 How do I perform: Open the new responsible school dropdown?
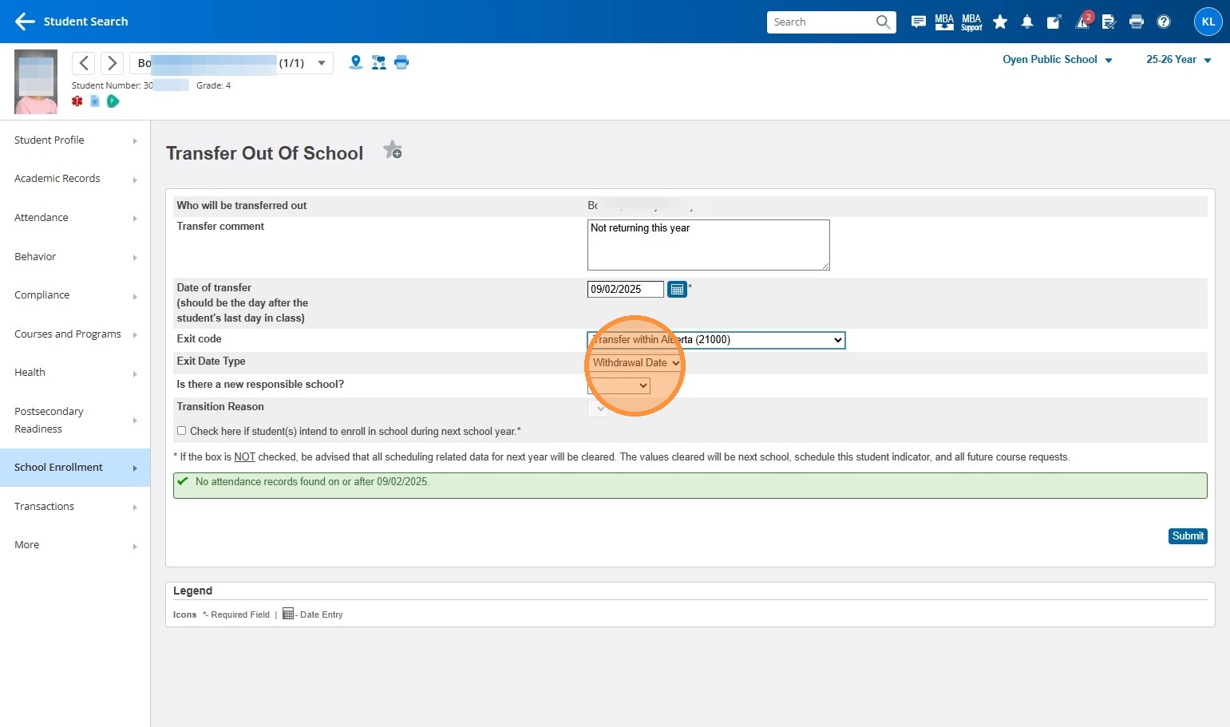pos(619,385)
